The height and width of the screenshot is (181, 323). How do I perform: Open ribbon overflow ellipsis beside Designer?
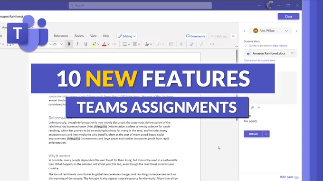tap(212, 44)
